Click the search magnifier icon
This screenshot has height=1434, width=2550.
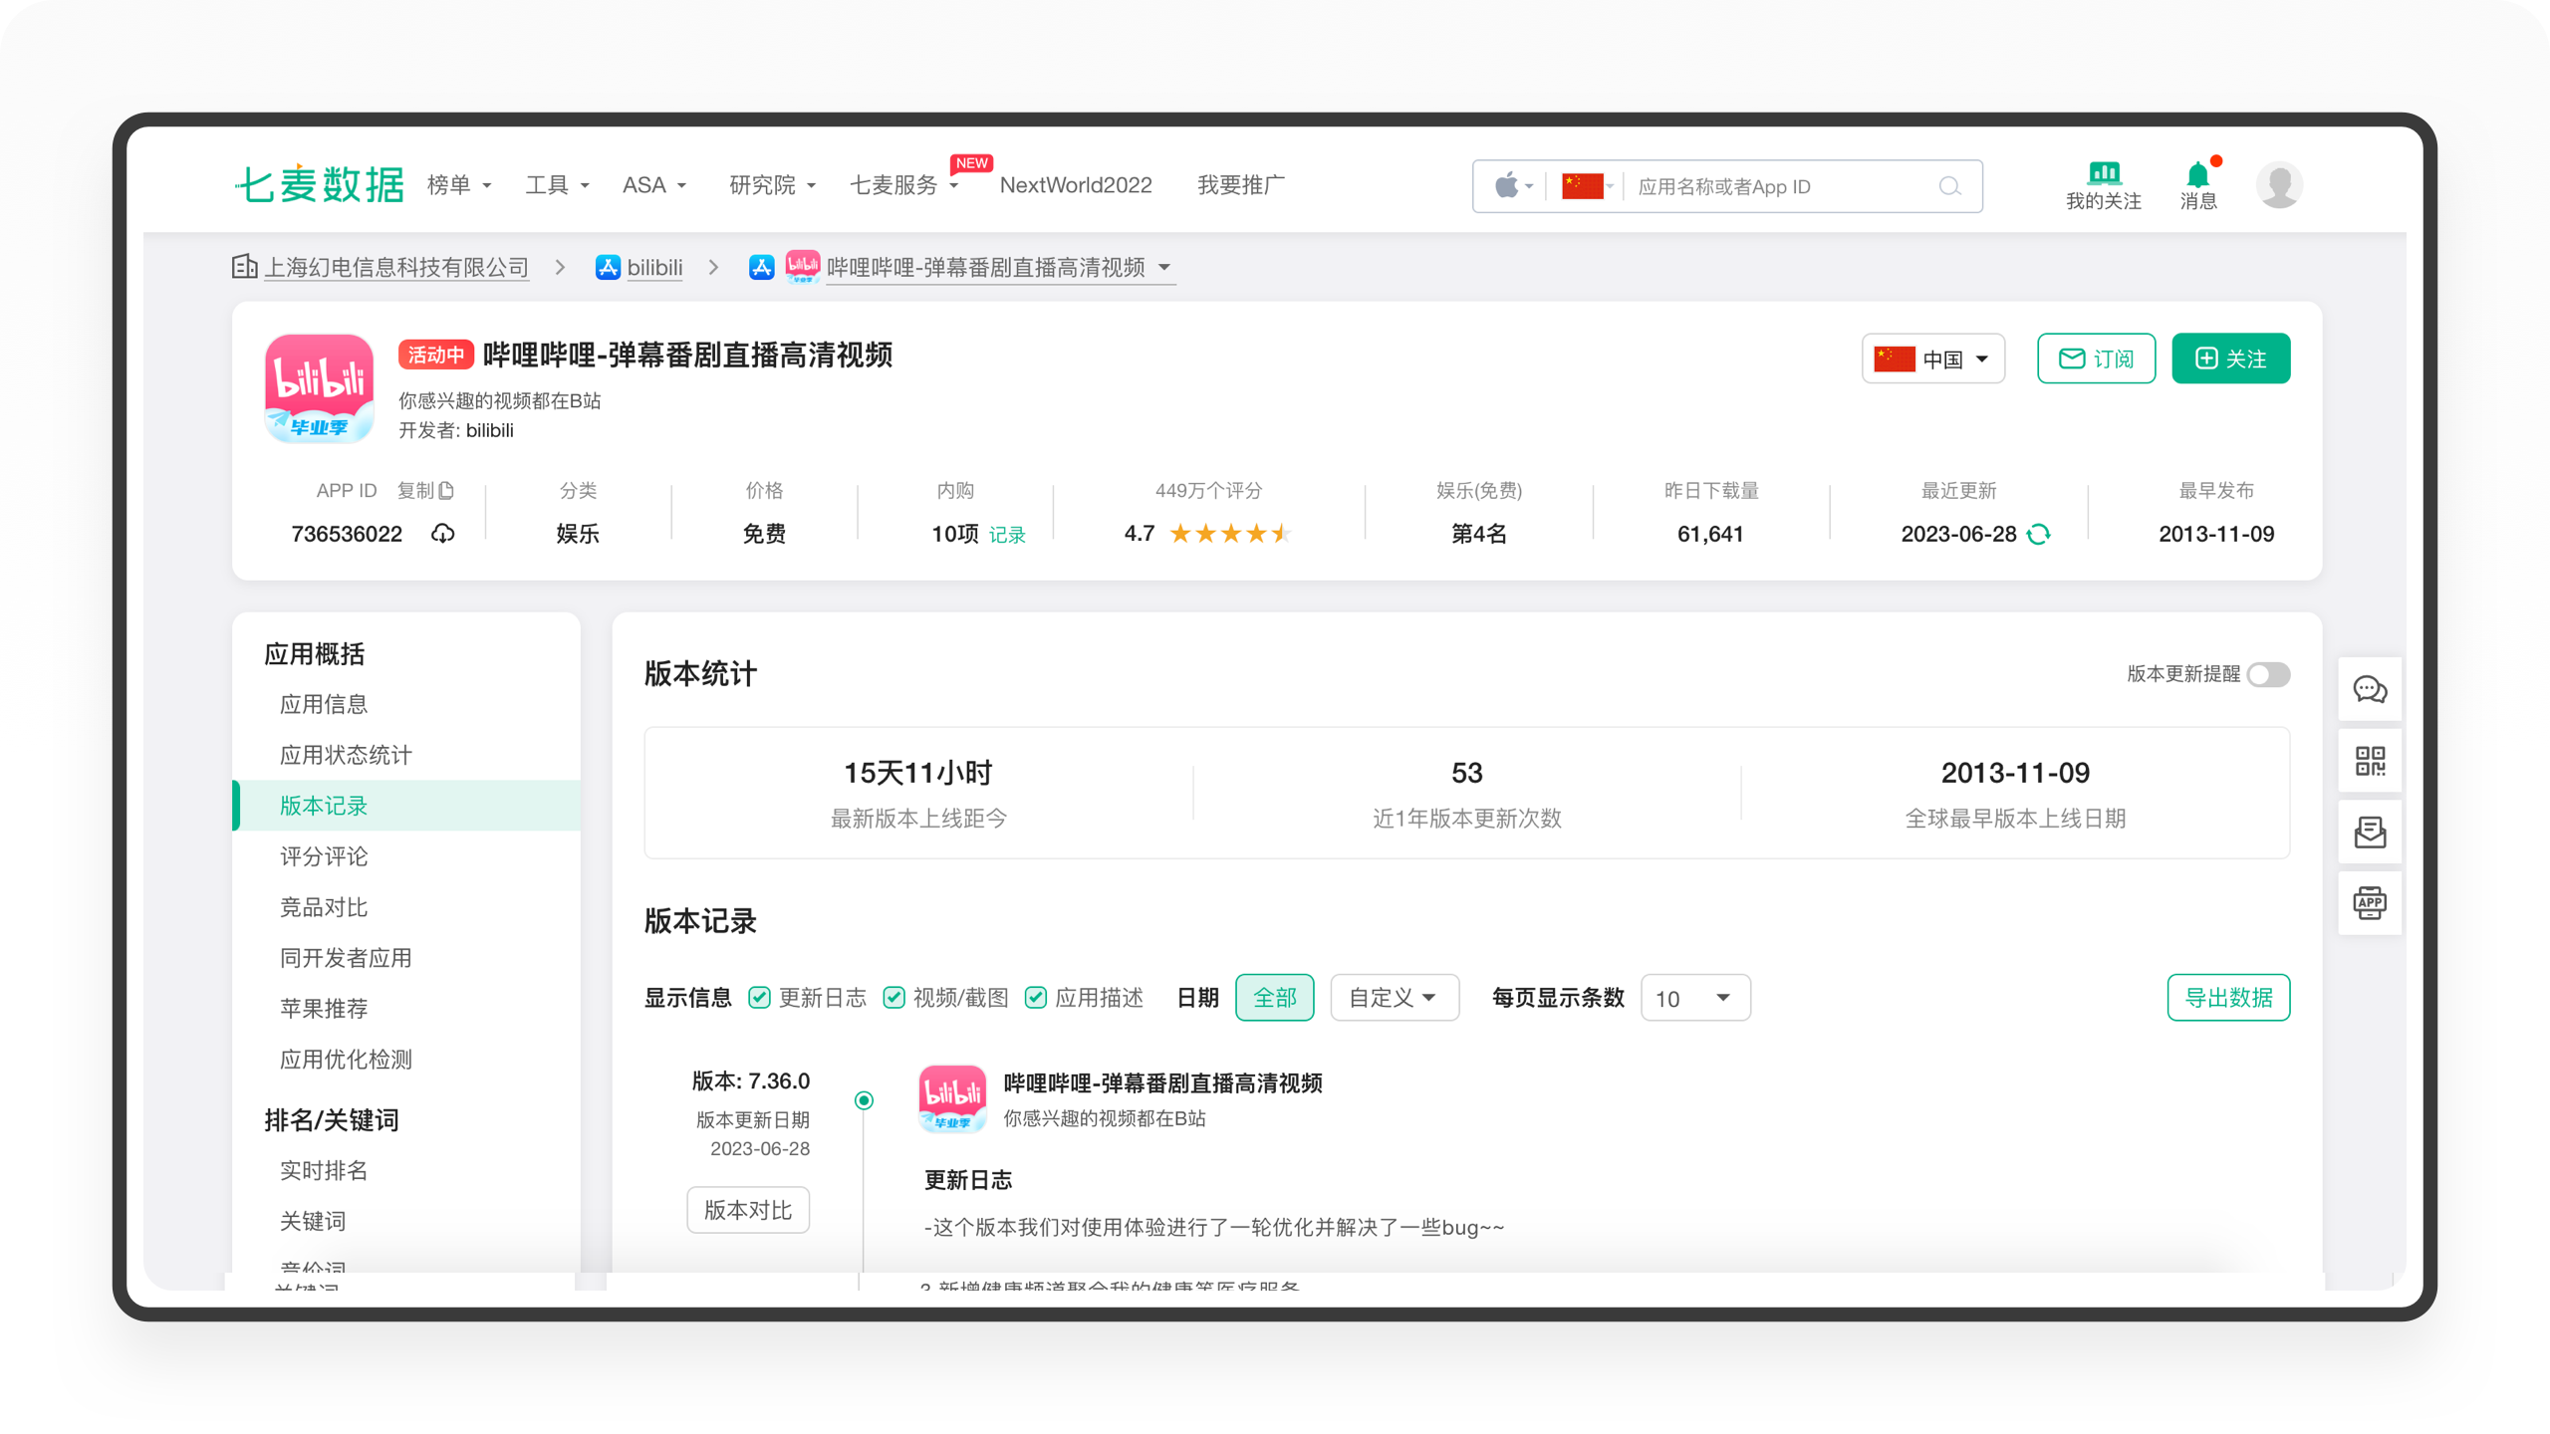point(1949,186)
